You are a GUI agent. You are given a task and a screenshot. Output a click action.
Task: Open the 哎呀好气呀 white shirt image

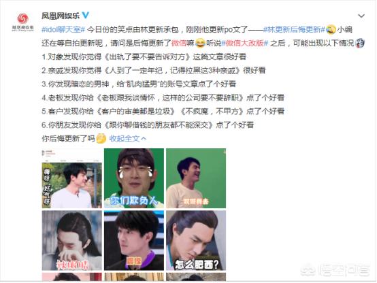coord(72,178)
